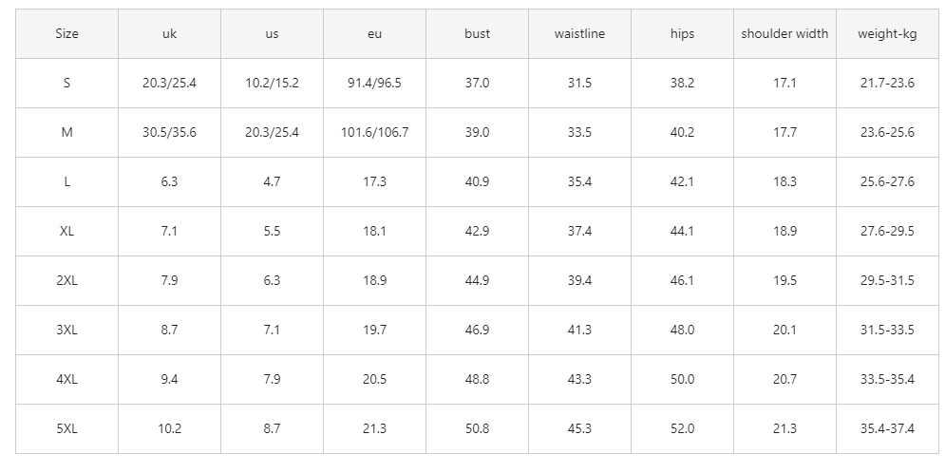Select the shoulder width column header

[784, 34]
